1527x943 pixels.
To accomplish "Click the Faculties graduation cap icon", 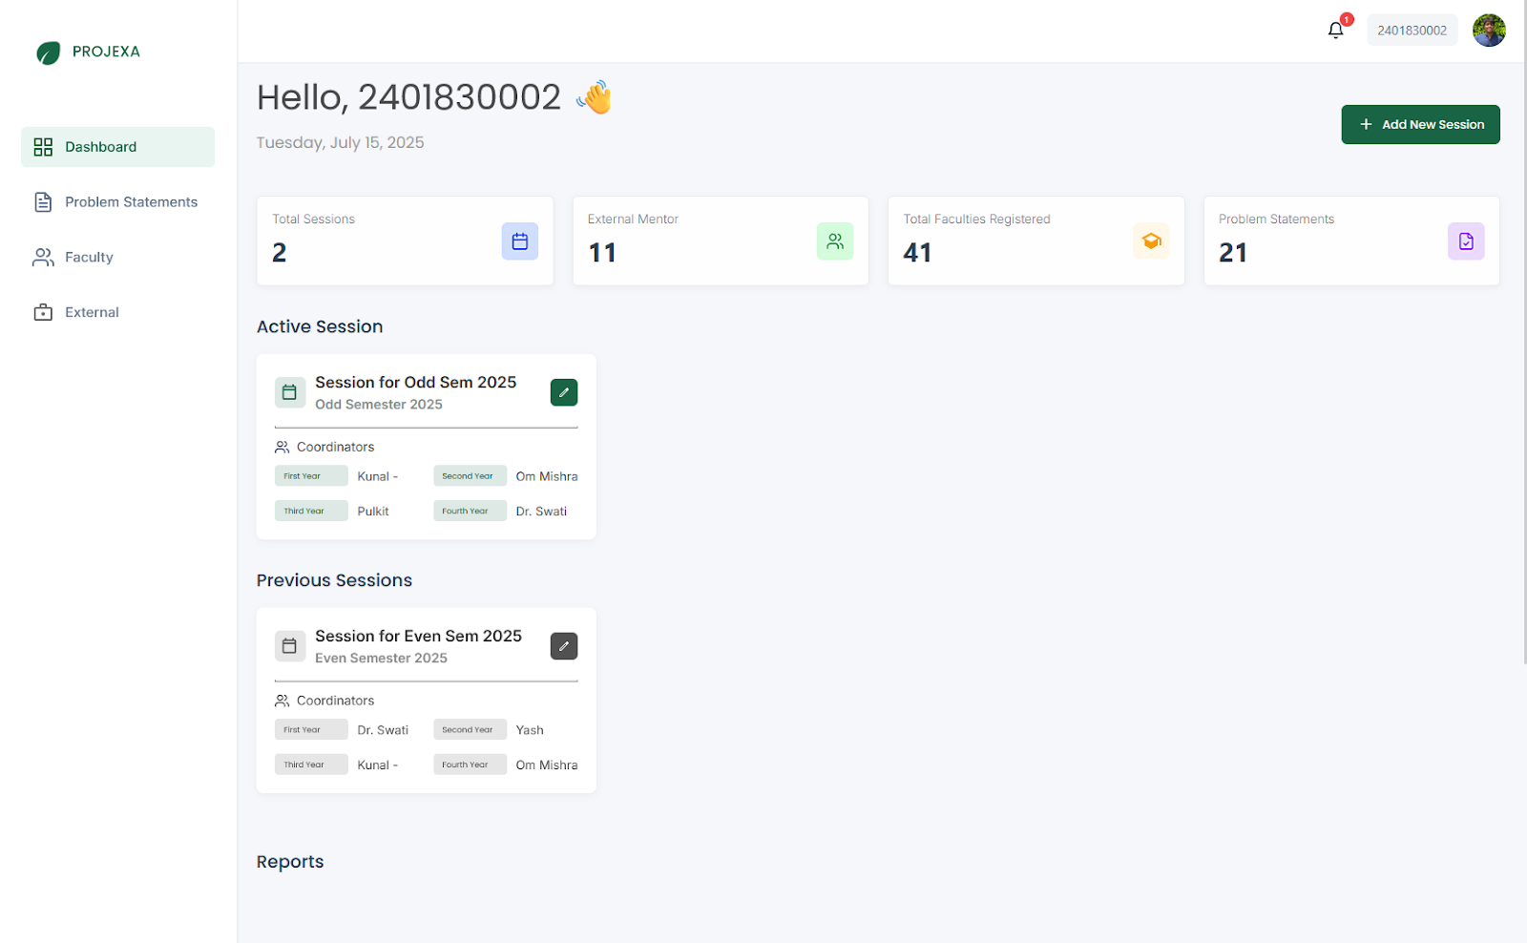I will point(1151,241).
